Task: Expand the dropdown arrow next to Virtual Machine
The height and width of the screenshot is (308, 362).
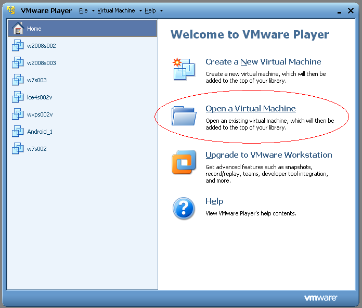Action: [x=140, y=10]
